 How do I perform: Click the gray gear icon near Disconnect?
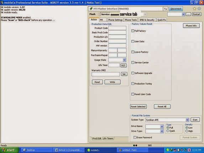point(199,9)
